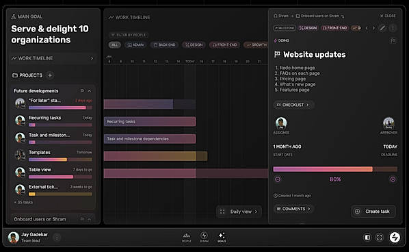The width and height of the screenshot is (409, 252).
Task: Open the Goals view in bottom bar
Action: (222, 237)
